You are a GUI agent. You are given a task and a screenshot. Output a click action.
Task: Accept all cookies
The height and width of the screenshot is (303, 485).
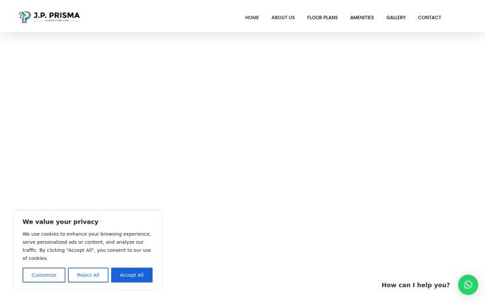132,275
